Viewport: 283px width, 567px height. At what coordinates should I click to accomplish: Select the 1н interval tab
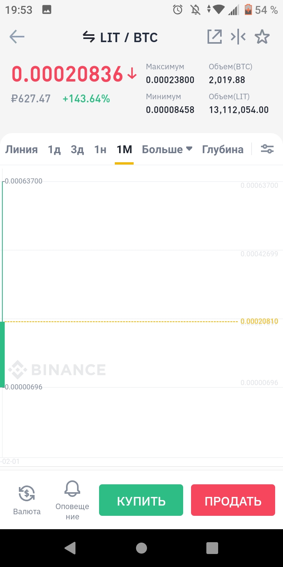tap(100, 150)
